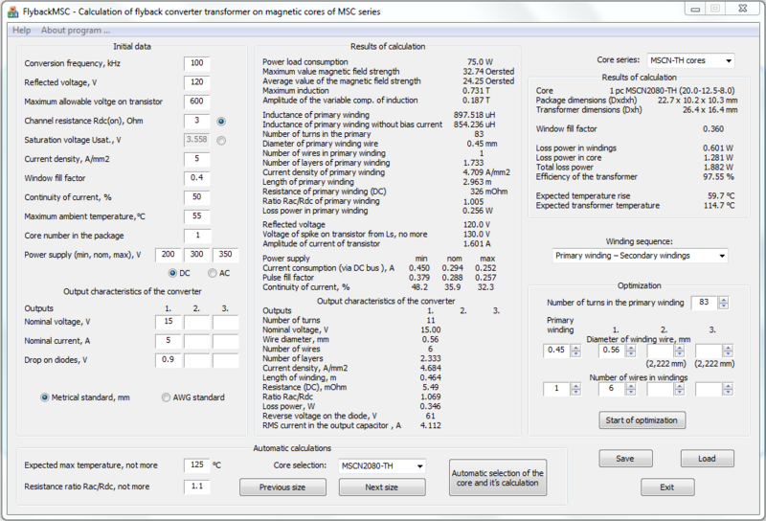The height and width of the screenshot is (521, 766).
Task: Click stepper of winding 2 wires number
Action: [x=679, y=389]
